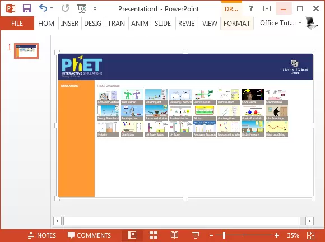Undo the last action
This screenshot has height=242, width=325.
pos(43,8)
